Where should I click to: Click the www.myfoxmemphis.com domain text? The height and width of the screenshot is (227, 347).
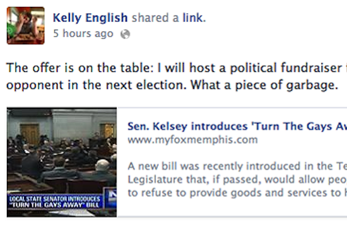coord(193,140)
